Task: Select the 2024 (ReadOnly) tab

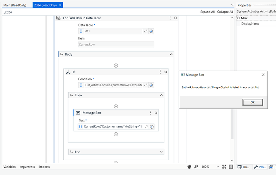Action: (x=46, y=5)
